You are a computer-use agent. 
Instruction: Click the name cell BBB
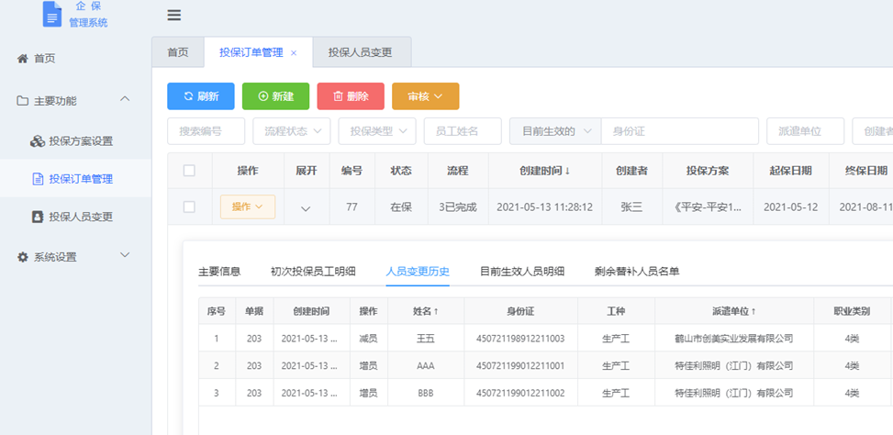point(426,394)
